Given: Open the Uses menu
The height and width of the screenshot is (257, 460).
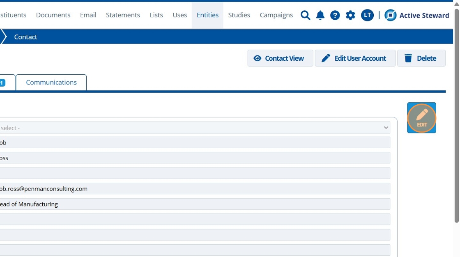Looking at the screenshot, I should point(179,15).
